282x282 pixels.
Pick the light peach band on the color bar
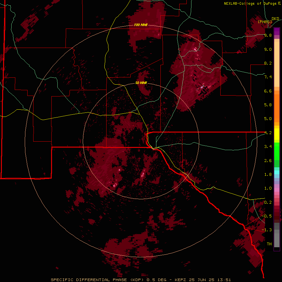pos(277,64)
